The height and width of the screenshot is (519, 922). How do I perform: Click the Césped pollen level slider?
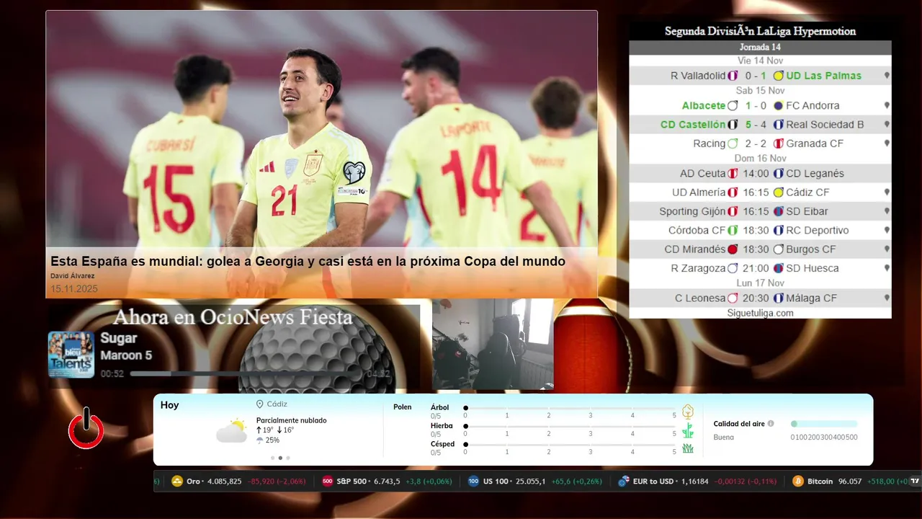[570, 445]
